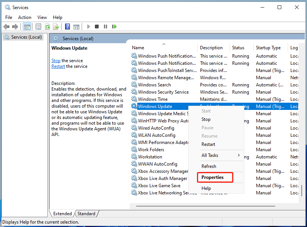Click gear icon beside Workstation service
The height and width of the screenshot is (227, 307).
134,157
